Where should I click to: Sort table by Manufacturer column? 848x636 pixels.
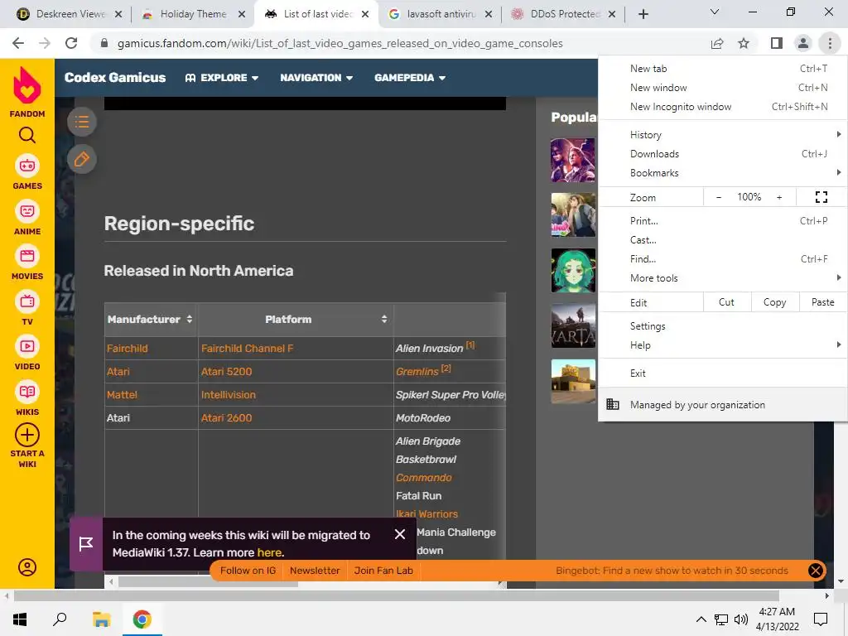190,319
